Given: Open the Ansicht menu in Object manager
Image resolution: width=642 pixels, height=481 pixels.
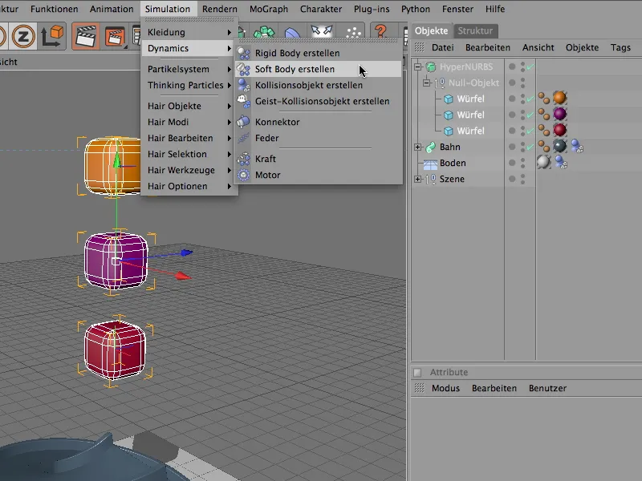Looking at the screenshot, I should coord(538,47).
